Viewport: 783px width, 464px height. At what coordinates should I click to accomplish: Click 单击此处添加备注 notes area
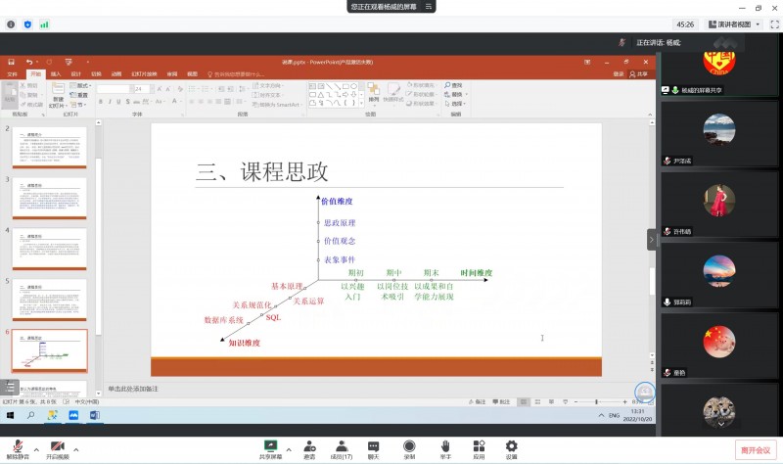pyautogui.click(x=132, y=389)
